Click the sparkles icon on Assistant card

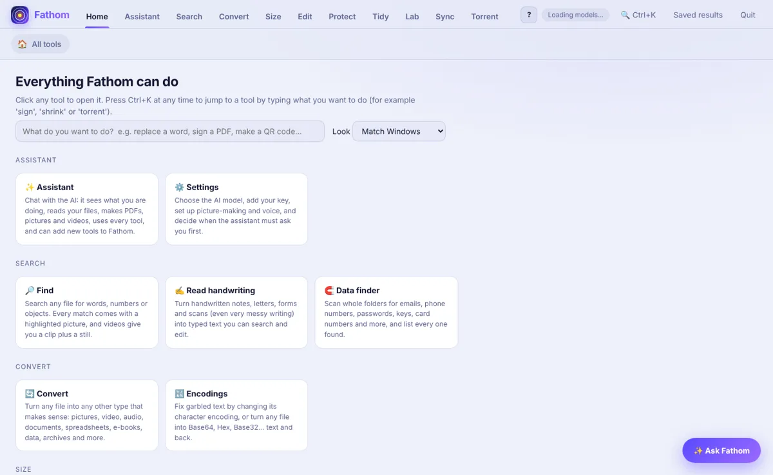click(30, 187)
